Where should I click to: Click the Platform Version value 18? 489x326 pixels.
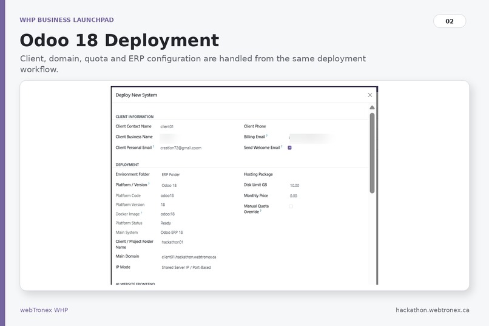click(163, 205)
